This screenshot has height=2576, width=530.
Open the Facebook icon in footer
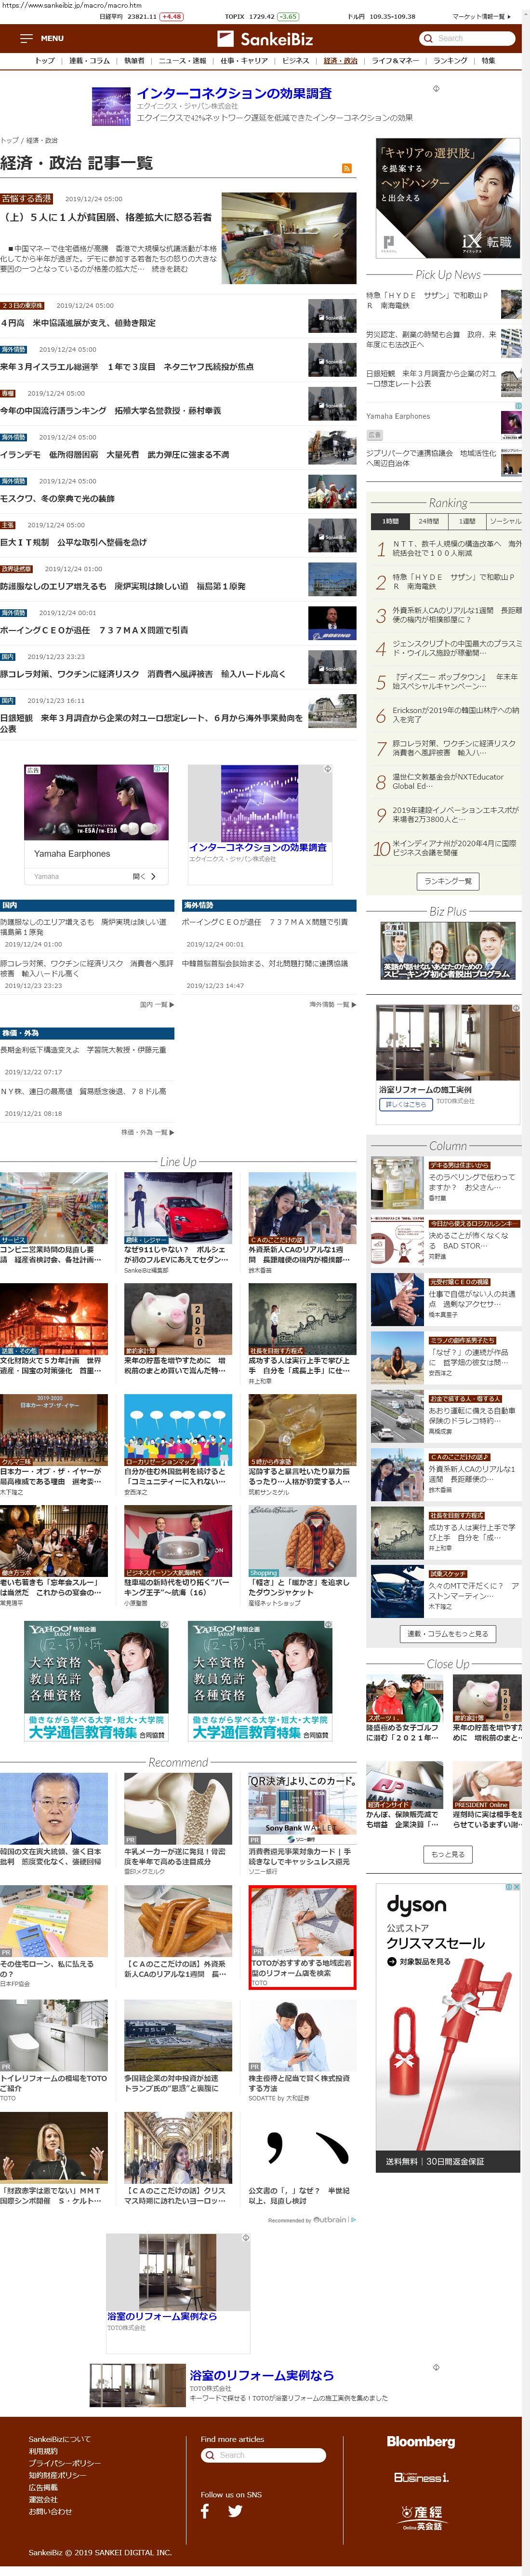click(x=205, y=2510)
